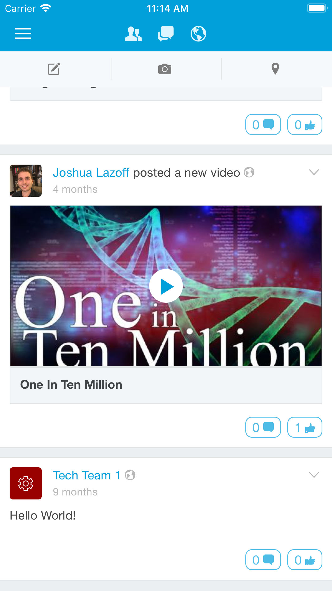Like the One In Ten Million video
332x591 pixels.
[x=305, y=427]
